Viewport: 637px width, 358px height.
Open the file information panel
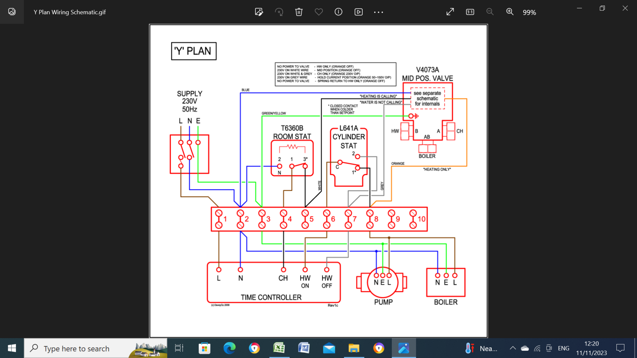pyautogui.click(x=338, y=12)
